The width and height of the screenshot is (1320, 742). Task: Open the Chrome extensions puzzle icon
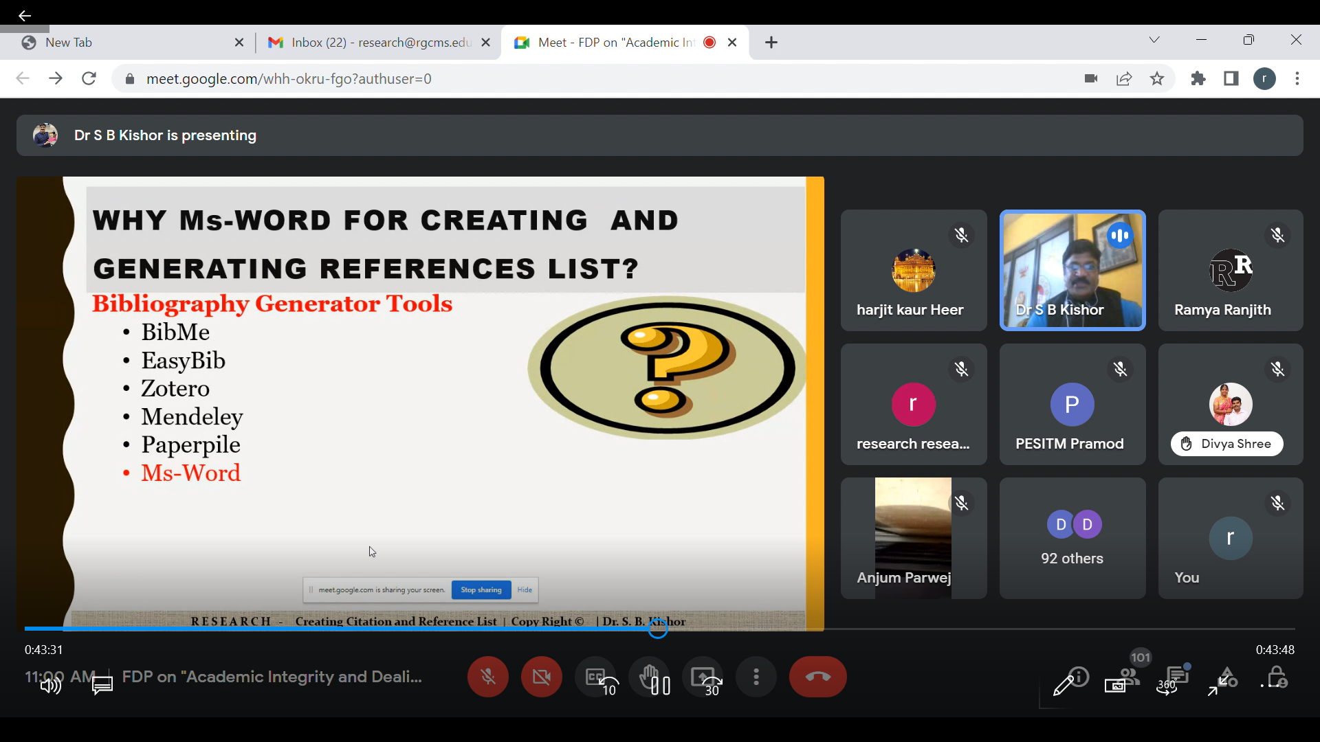[x=1198, y=78]
